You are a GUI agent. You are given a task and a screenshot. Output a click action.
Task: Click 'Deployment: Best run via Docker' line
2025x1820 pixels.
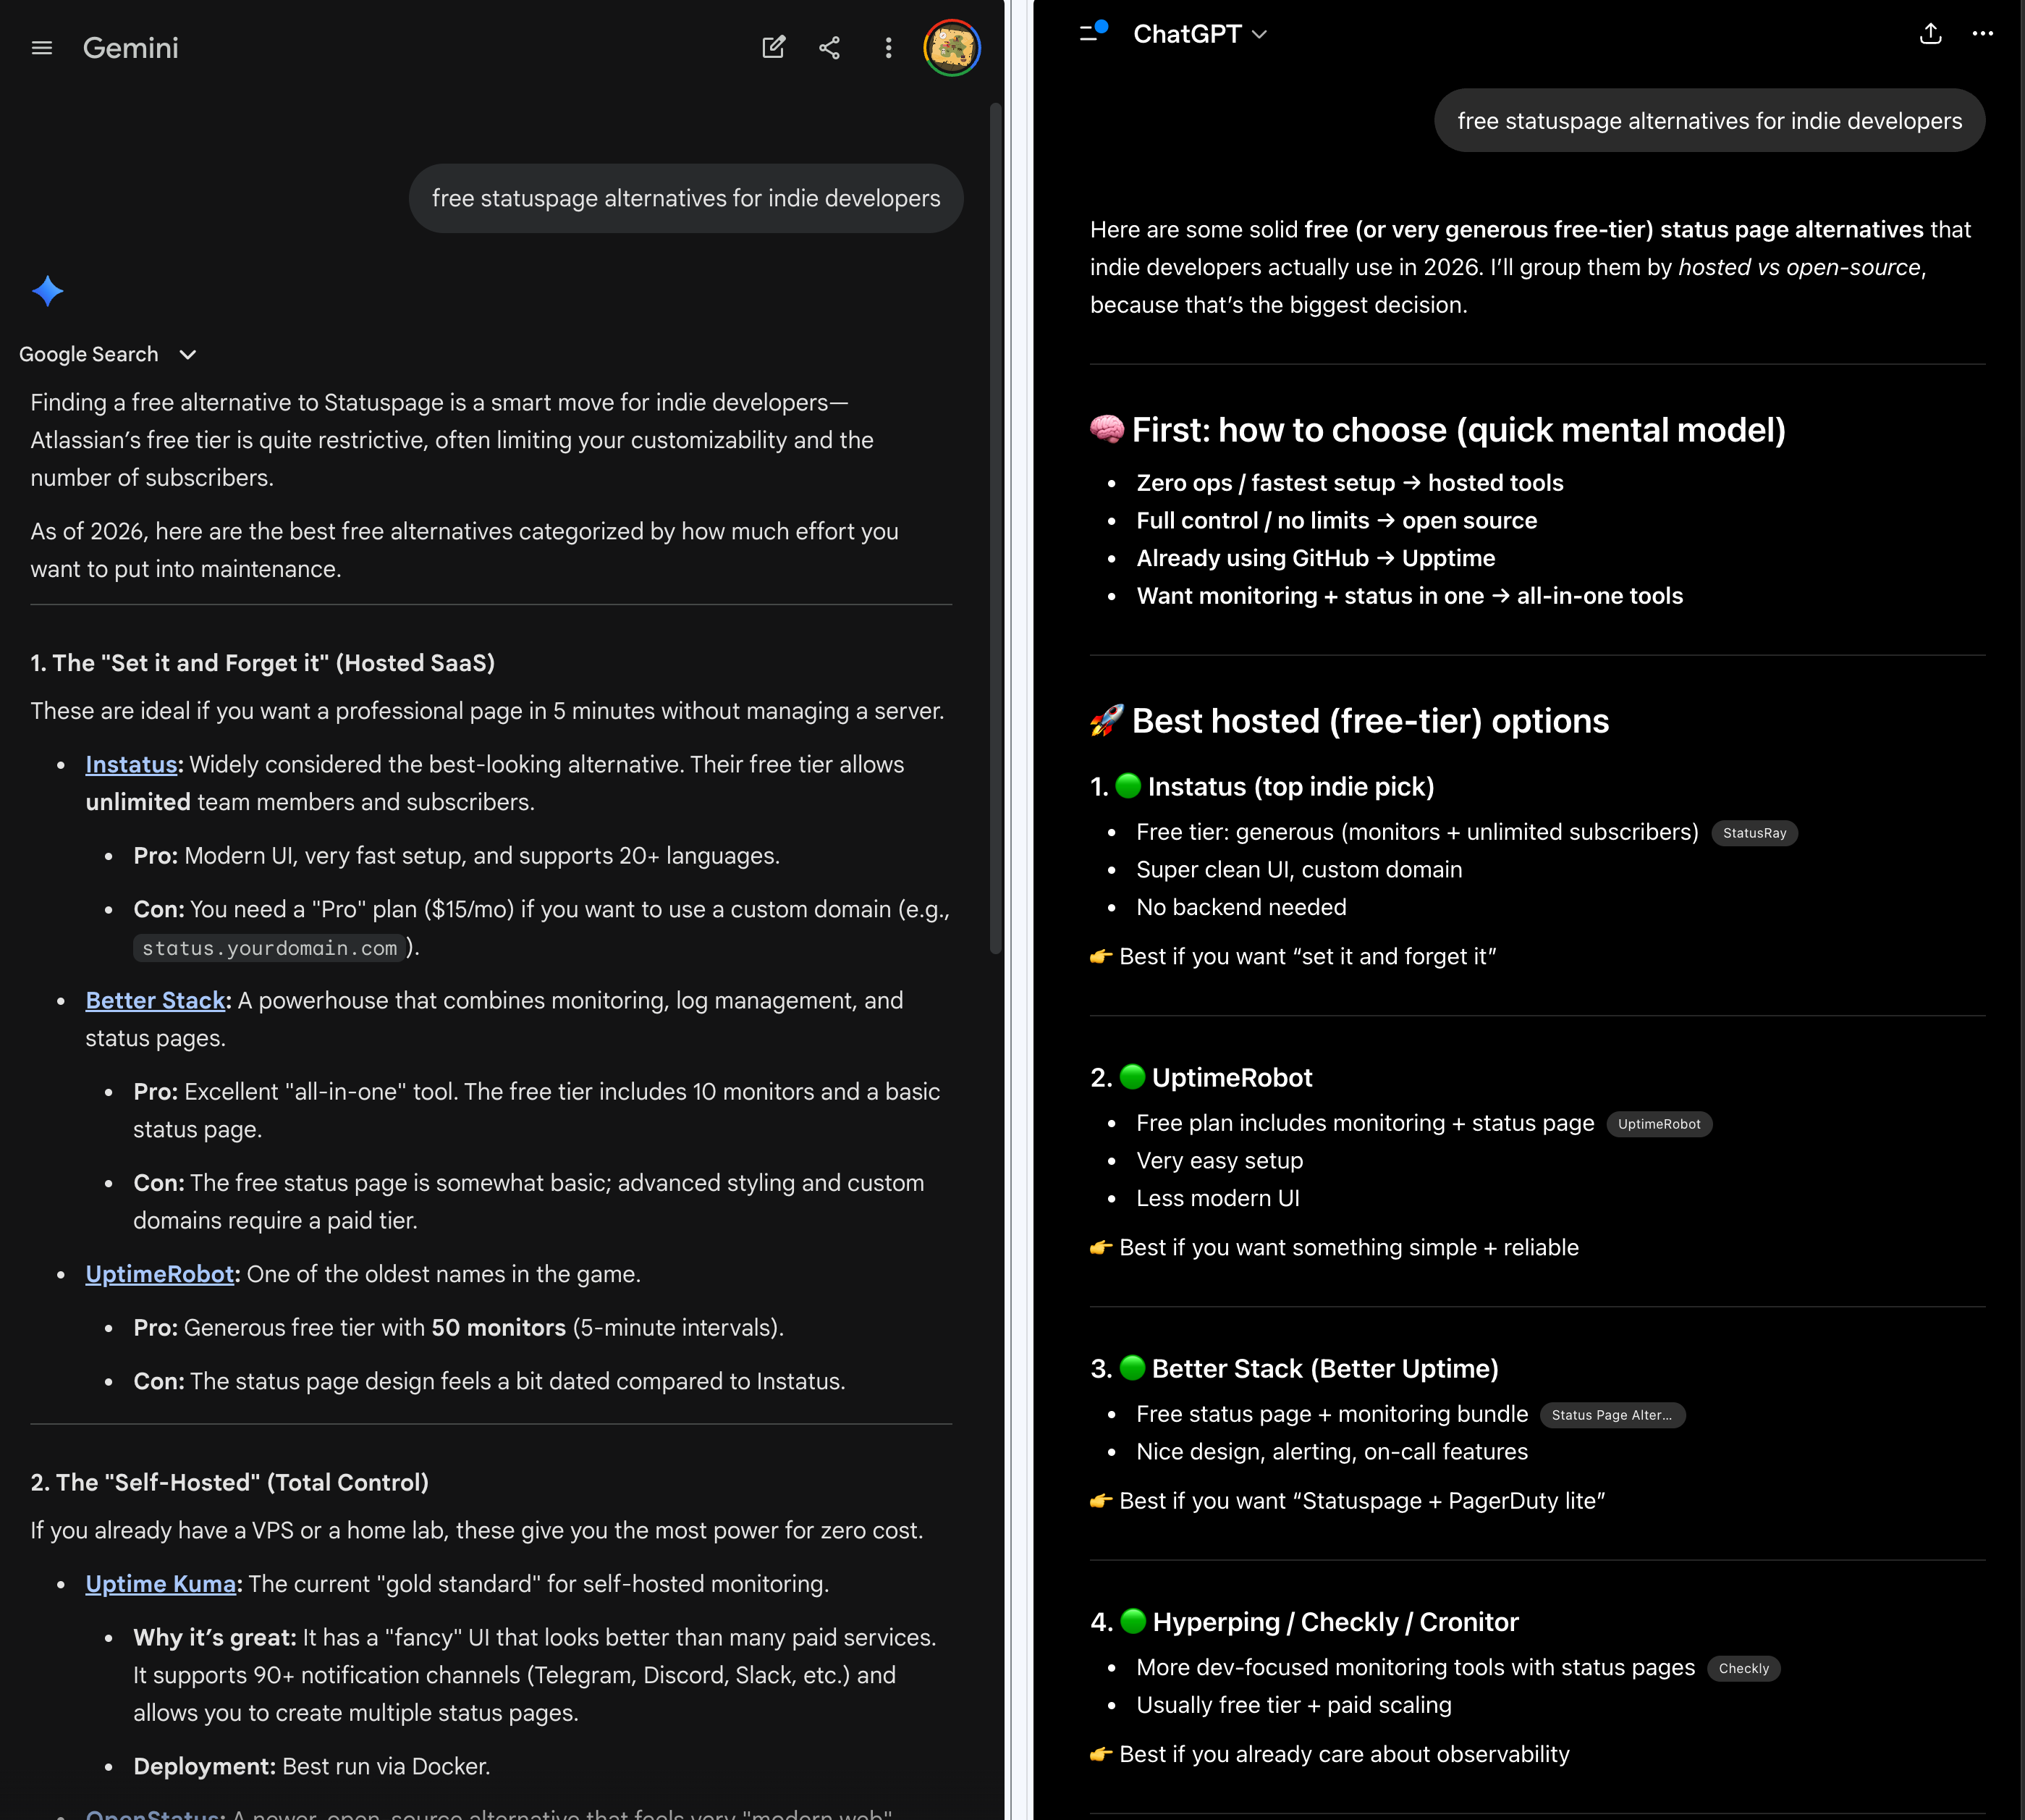[x=312, y=1767]
